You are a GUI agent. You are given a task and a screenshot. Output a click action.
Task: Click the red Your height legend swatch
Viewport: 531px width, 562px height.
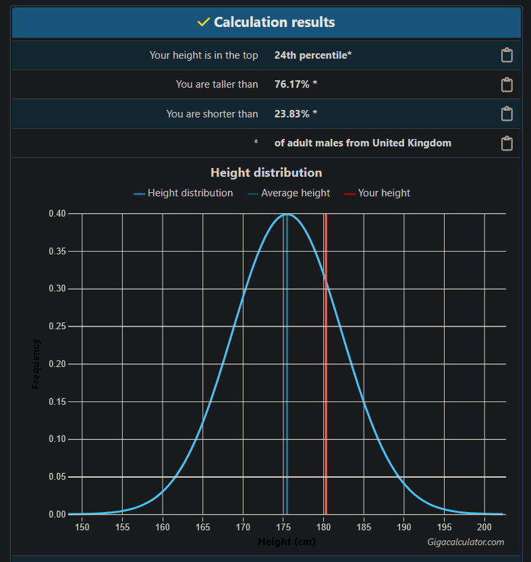click(x=350, y=194)
